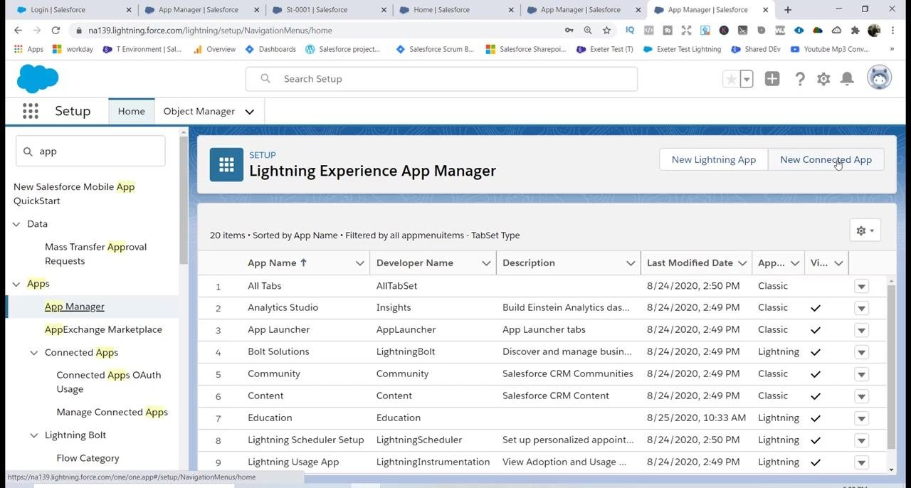Open Manage Connected Apps link

coord(112,412)
